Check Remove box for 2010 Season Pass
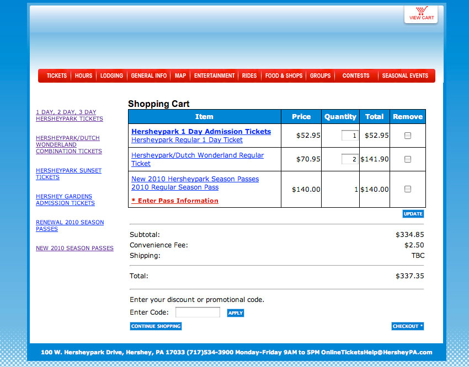Viewport: 469px width, 367px height. tap(407, 189)
